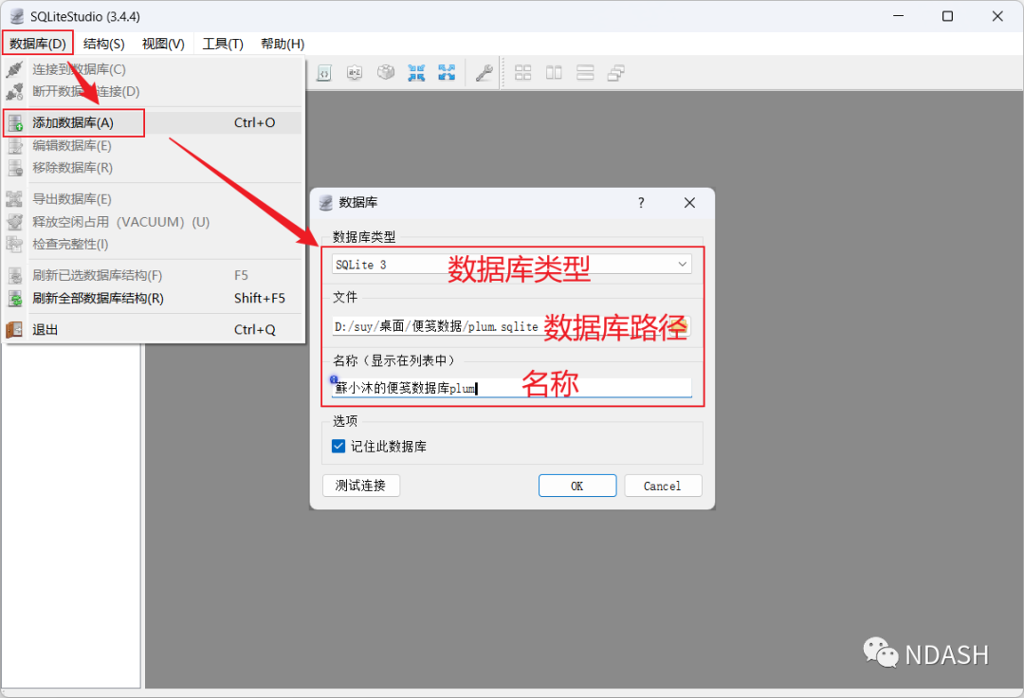Screen dimensions: 1024x698
Task: Click the tile windows grid icon
Action: click(x=523, y=72)
